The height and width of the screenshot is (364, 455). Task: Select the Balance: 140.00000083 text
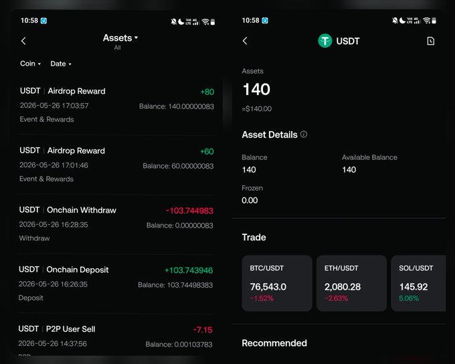click(x=177, y=106)
